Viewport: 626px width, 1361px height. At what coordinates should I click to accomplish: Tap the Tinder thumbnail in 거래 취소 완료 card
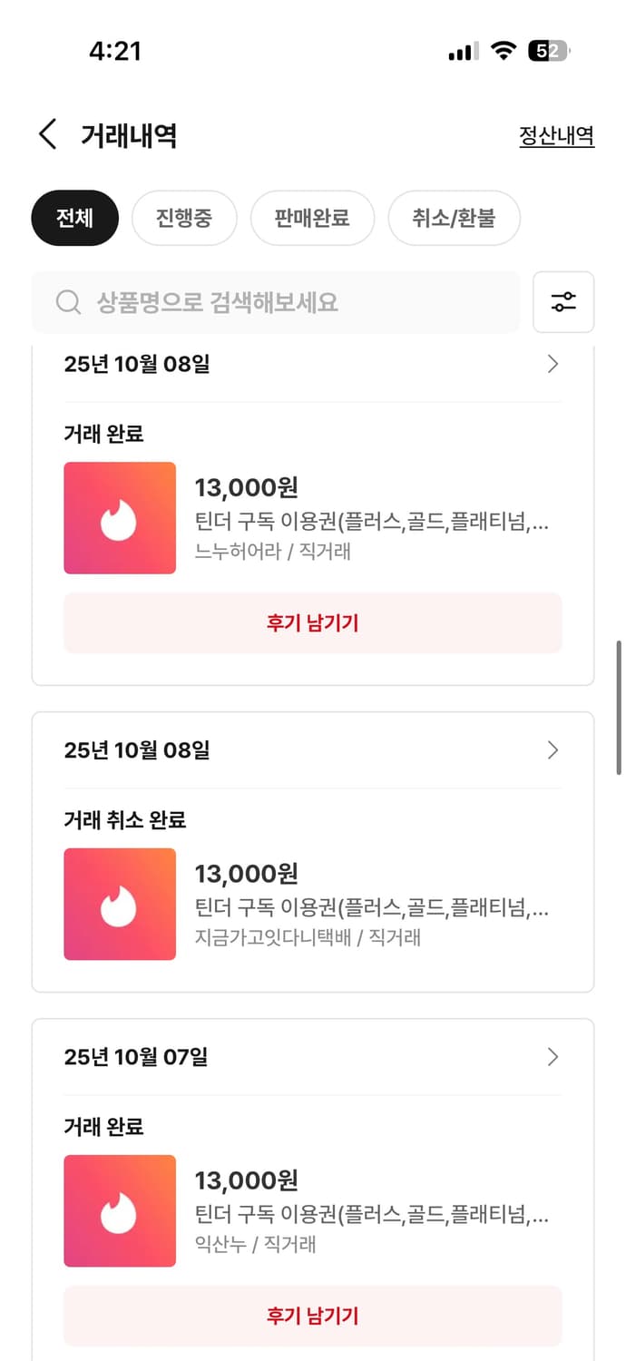119,904
